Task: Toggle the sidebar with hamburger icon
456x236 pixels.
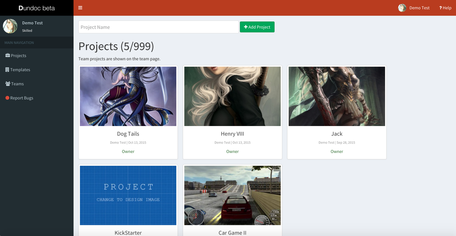Action: [80, 8]
